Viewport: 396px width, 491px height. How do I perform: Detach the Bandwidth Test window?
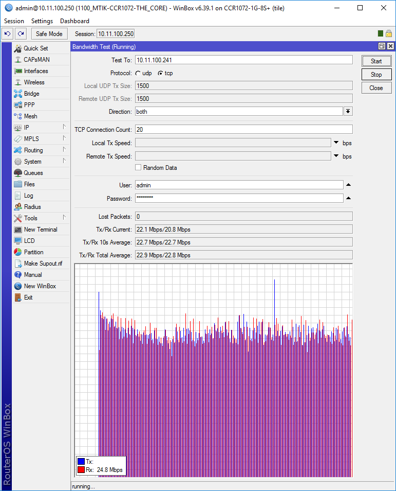382,46
